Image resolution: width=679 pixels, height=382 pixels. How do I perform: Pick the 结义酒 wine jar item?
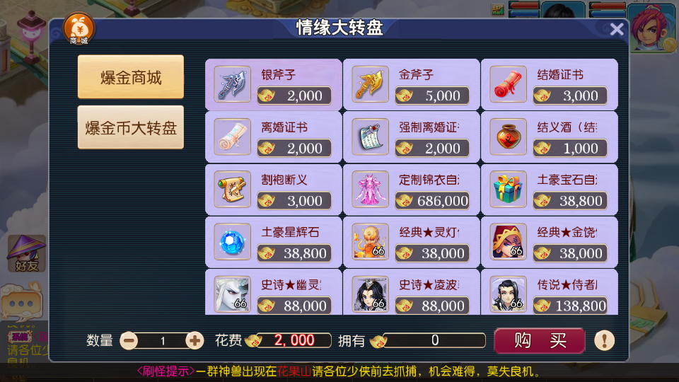click(549, 137)
